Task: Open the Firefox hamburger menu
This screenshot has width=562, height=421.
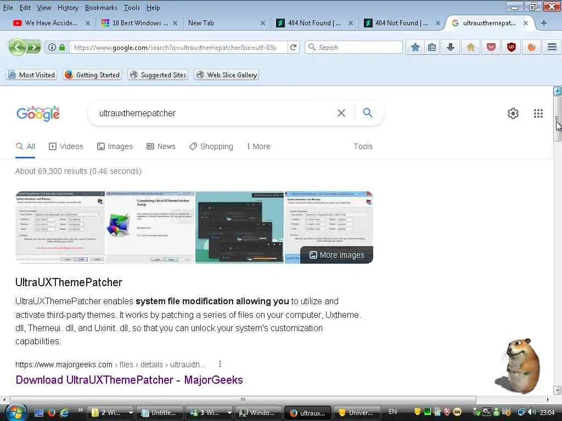Action: (552, 47)
